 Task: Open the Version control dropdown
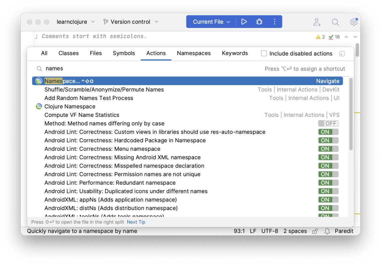click(131, 22)
